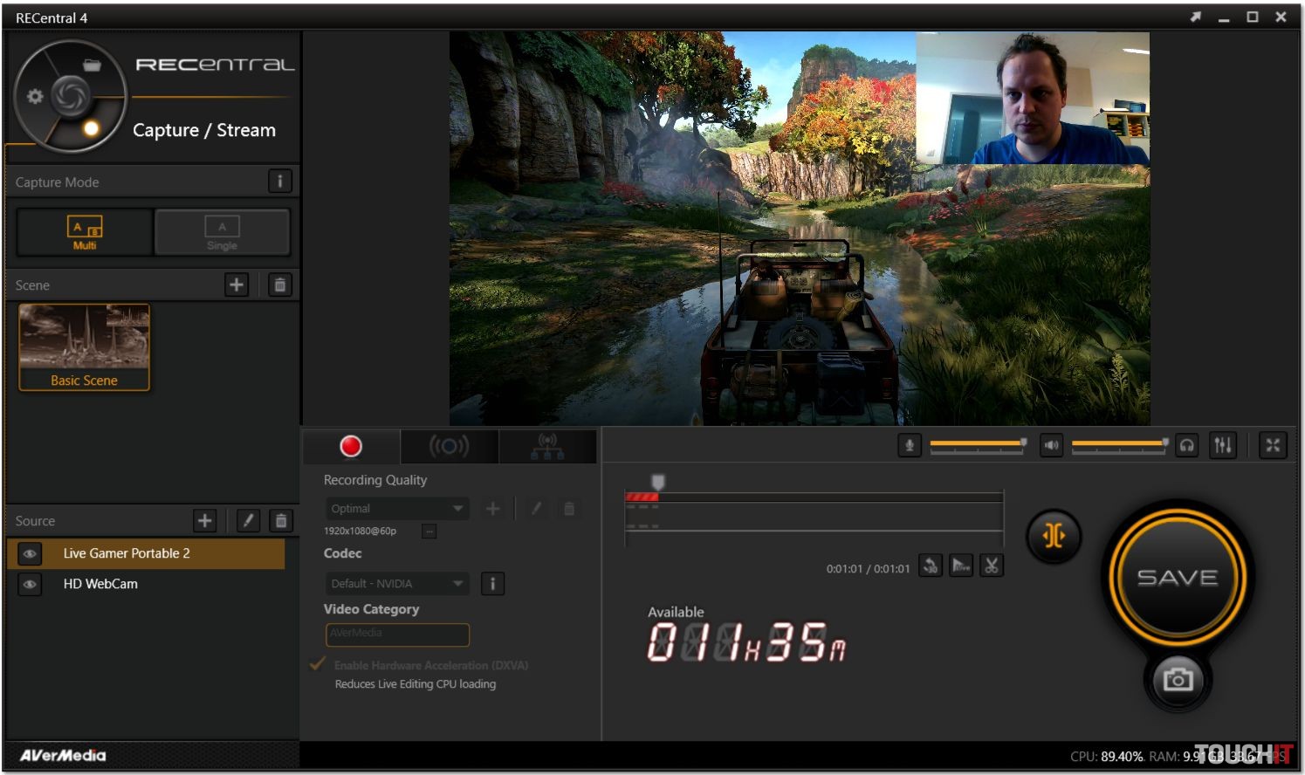Switch to Single capture mode

pyautogui.click(x=222, y=232)
